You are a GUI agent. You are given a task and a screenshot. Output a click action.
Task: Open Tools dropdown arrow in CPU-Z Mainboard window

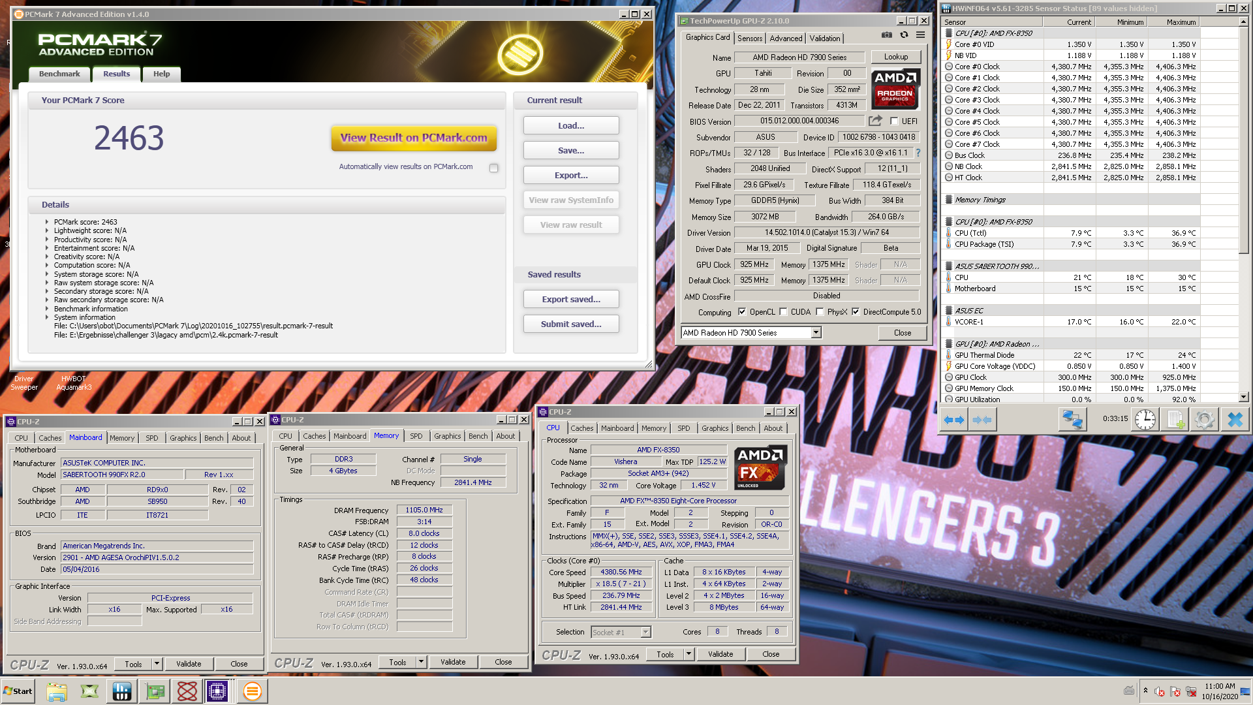(x=157, y=664)
